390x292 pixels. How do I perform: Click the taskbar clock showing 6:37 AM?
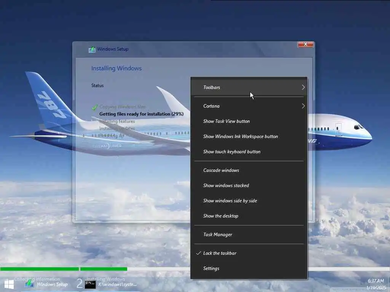(x=376, y=281)
